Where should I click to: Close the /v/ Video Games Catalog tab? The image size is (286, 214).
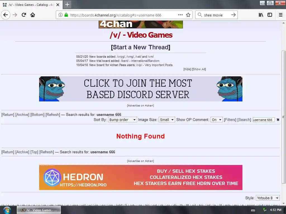pos(58,5)
